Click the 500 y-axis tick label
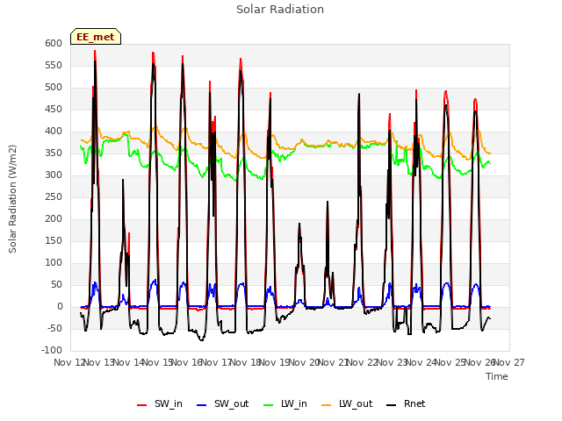 point(54,88)
